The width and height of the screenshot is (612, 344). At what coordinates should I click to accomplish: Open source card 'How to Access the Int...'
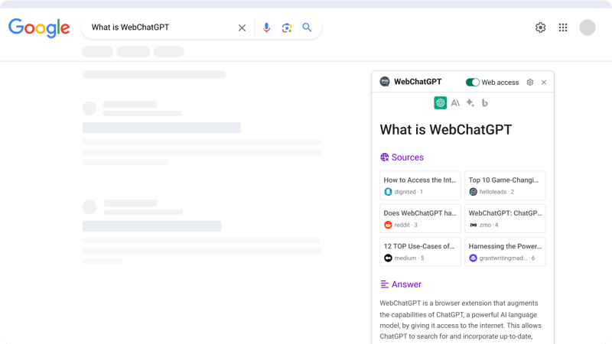[x=420, y=185]
